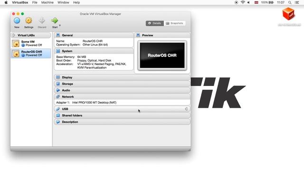Open the File menu
The width and height of the screenshot is (304, 171).
(35, 2)
